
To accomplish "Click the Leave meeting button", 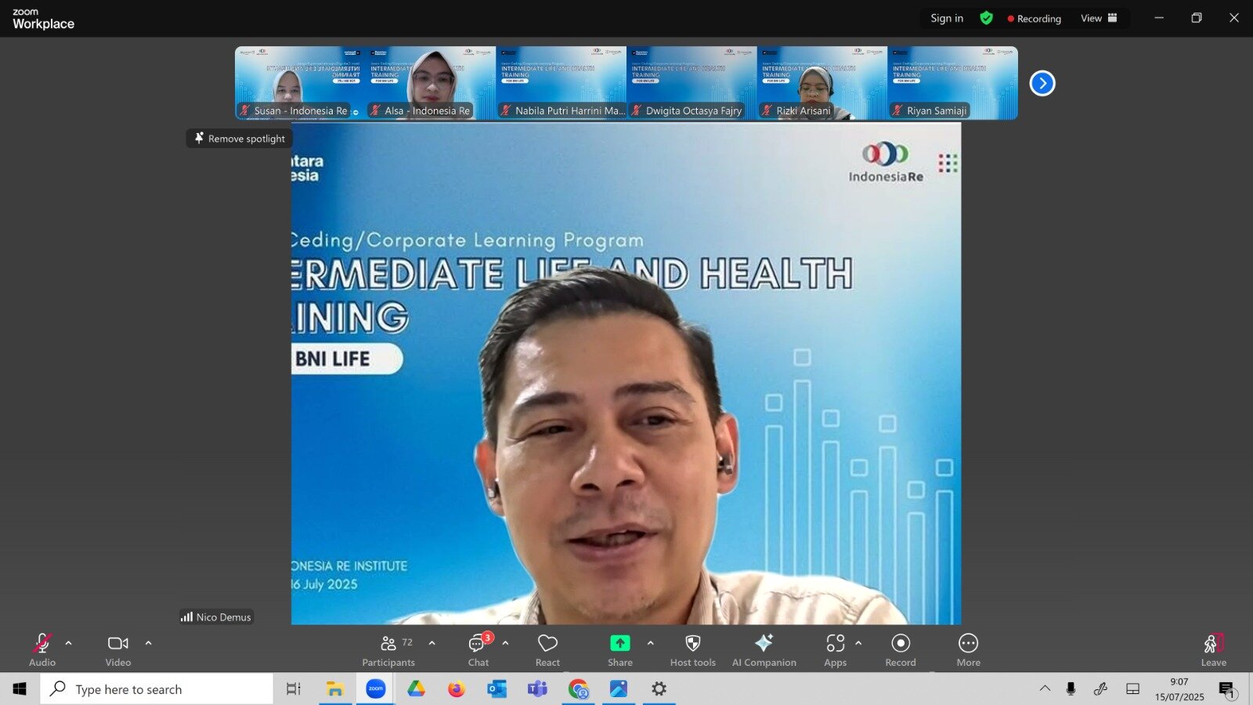I will point(1214,649).
